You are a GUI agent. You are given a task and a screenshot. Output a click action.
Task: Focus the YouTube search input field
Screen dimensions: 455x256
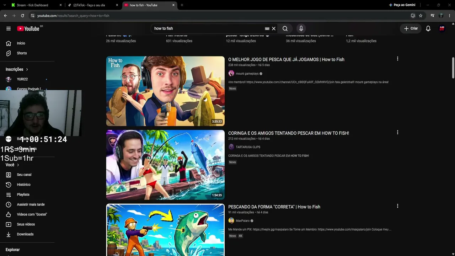click(x=208, y=28)
